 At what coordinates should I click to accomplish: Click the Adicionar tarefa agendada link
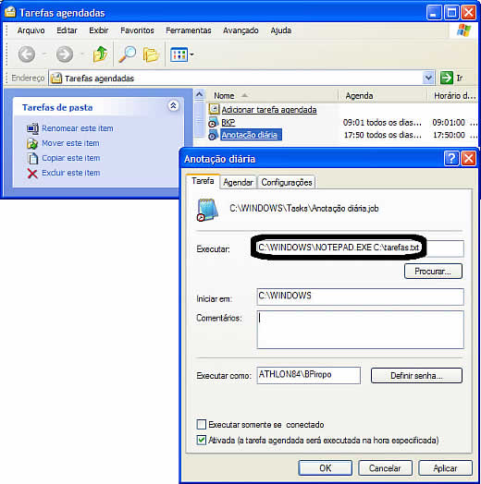269,110
